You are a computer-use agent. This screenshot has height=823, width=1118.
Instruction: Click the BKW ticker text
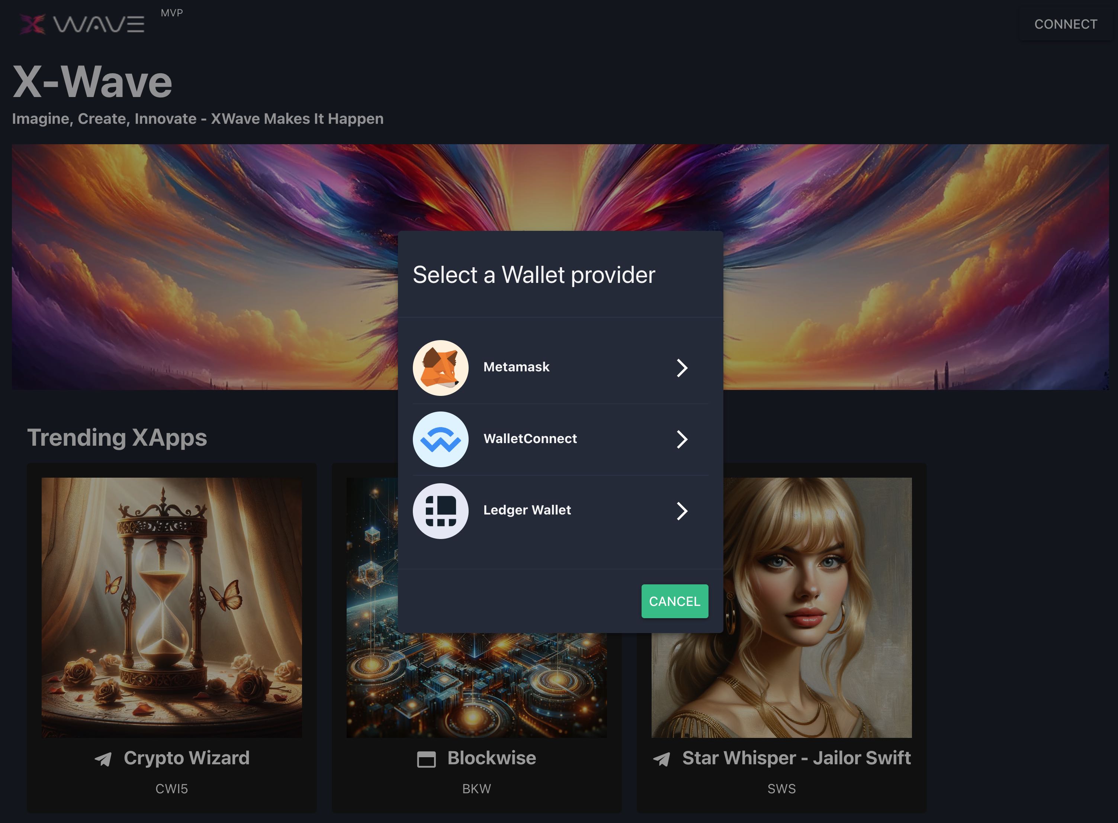(x=476, y=789)
